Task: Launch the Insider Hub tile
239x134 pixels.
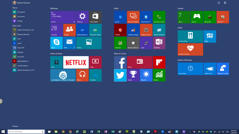Action: 210,69
